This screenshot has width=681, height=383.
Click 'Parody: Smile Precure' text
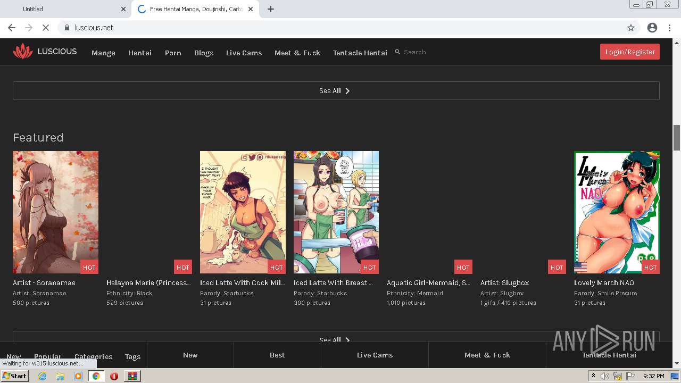[x=605, y=293]
